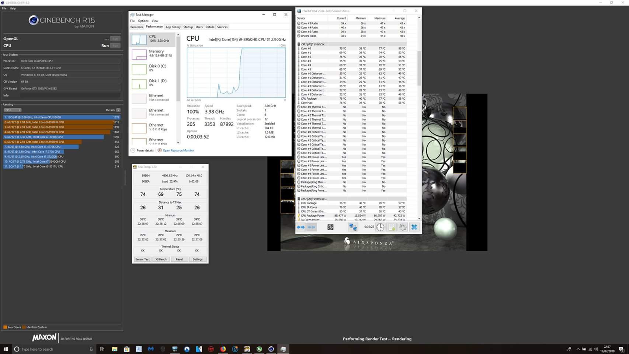The height and width of the screenshot is (354, 629).
Task: Click the HWiNFO reset clock icon
Action: [x=380, y=227]
